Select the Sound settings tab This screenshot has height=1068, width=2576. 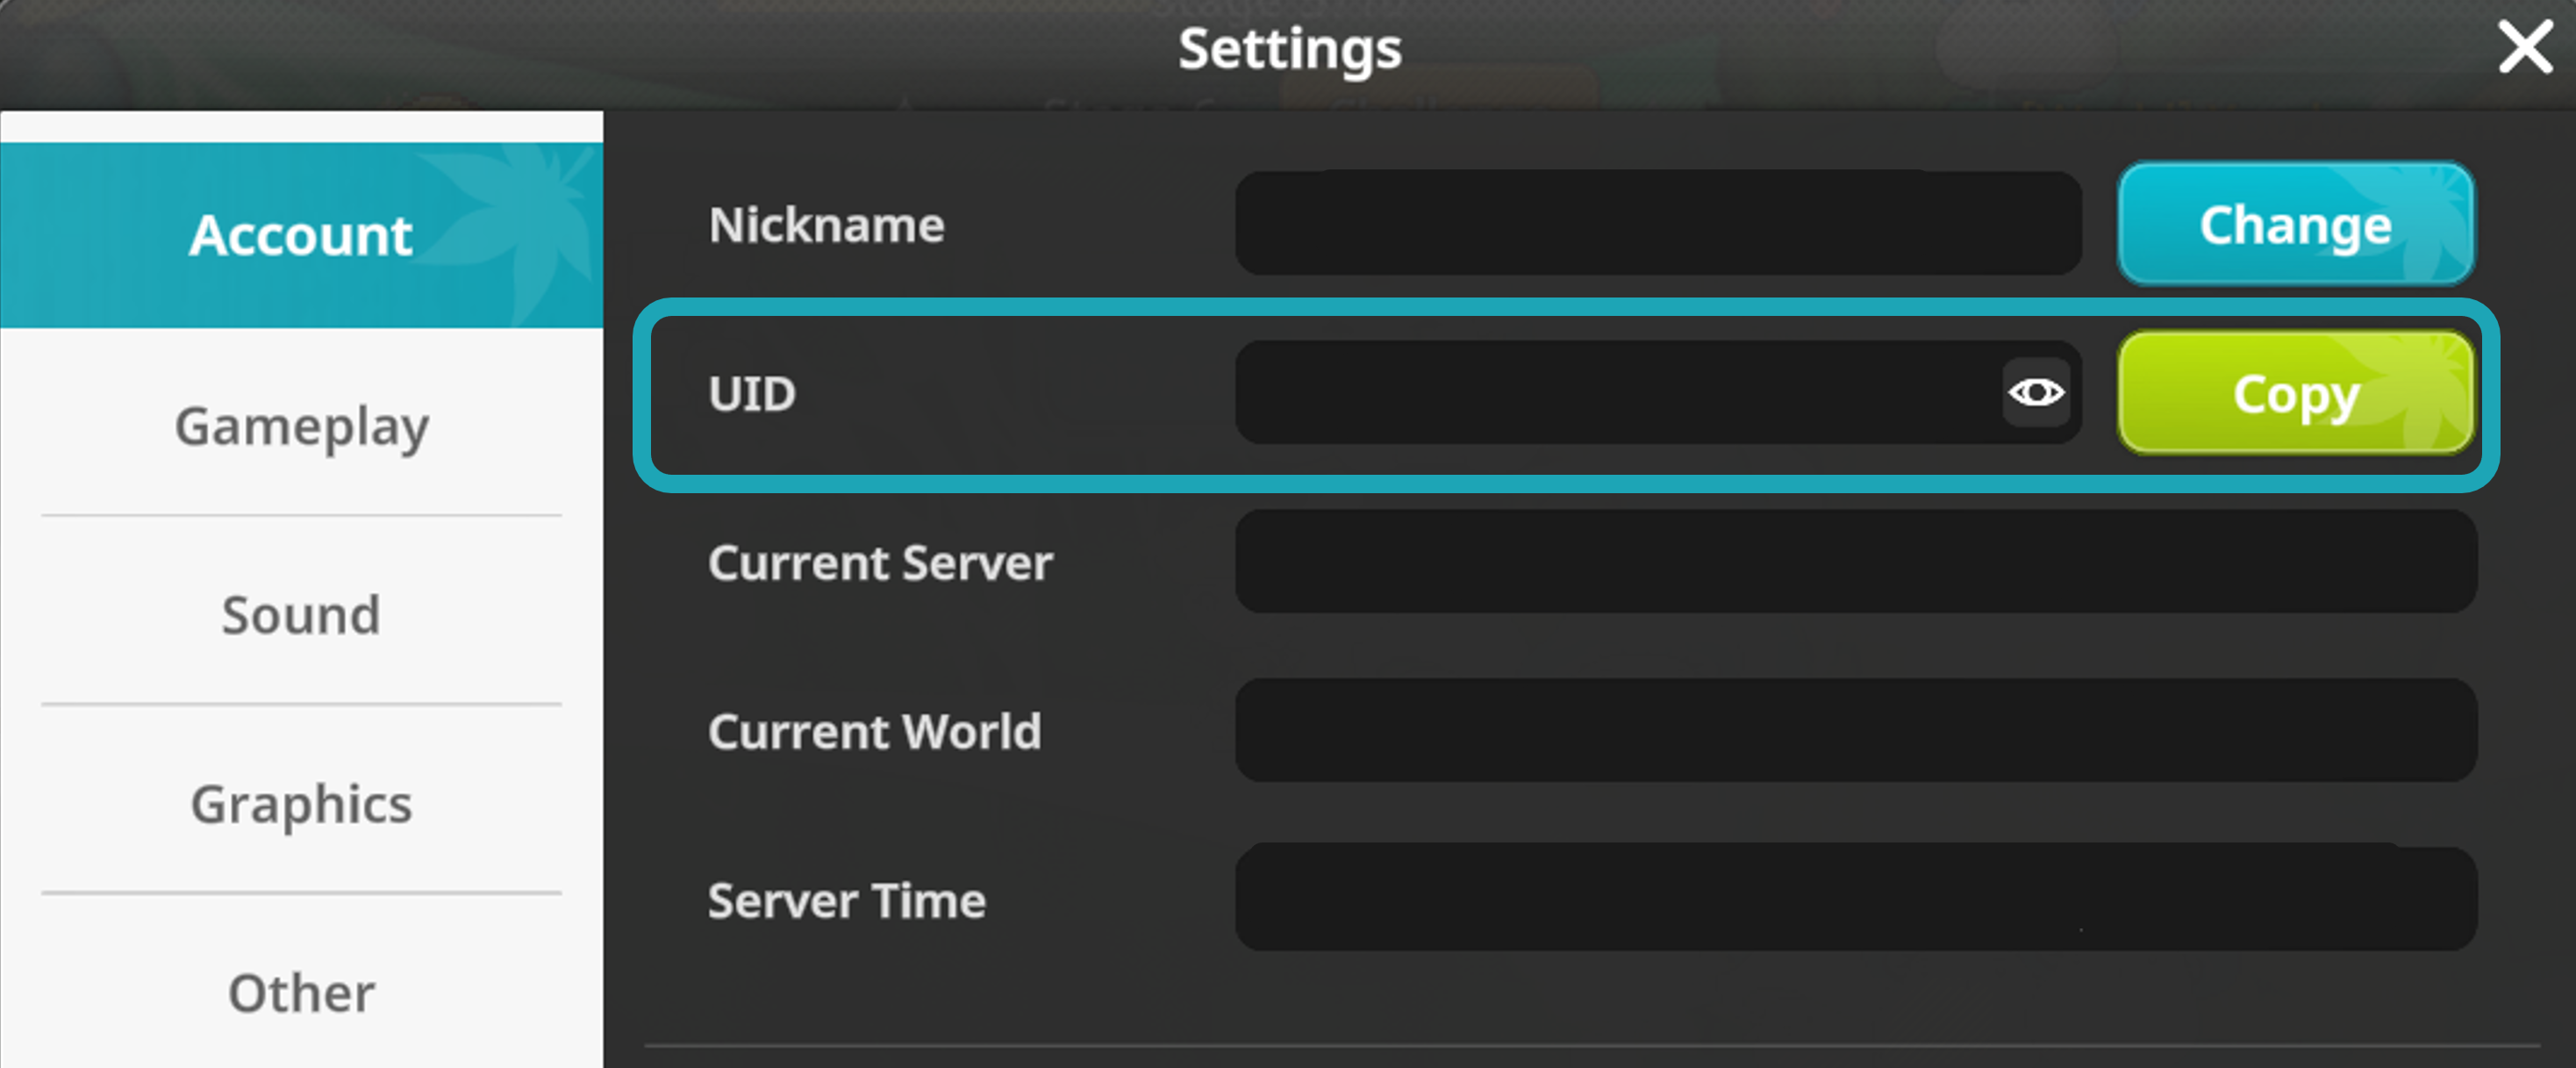coord(301,614)
